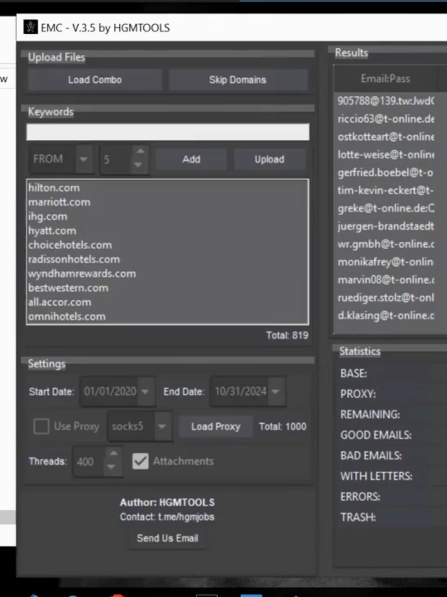The height and width of the screenshot is (597, 447).
Task: Click the EMC skull app icon in title bar
Action: tap(30, 27)
